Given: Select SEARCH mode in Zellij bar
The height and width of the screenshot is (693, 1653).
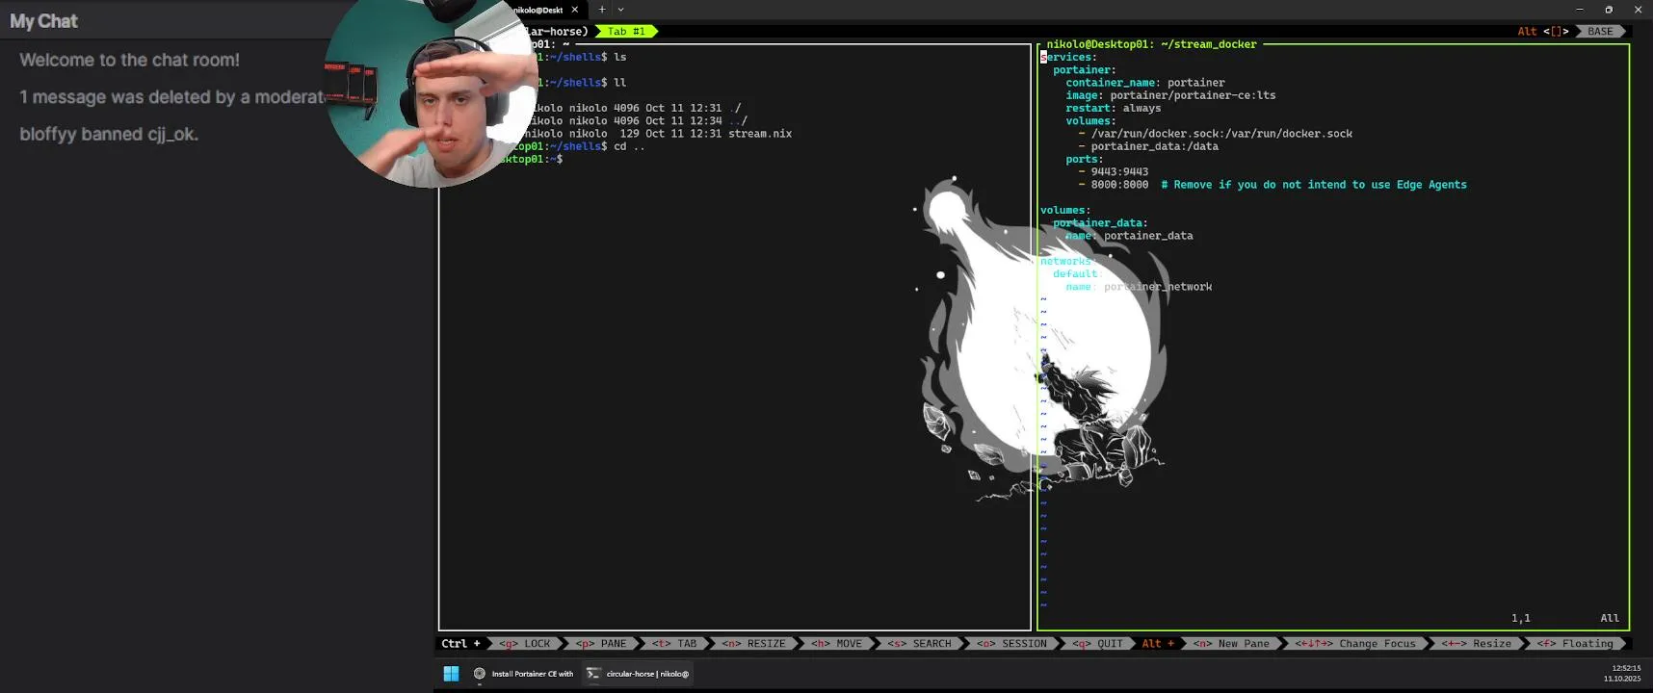Looking at the screenshot, I should tap(920, 644).
